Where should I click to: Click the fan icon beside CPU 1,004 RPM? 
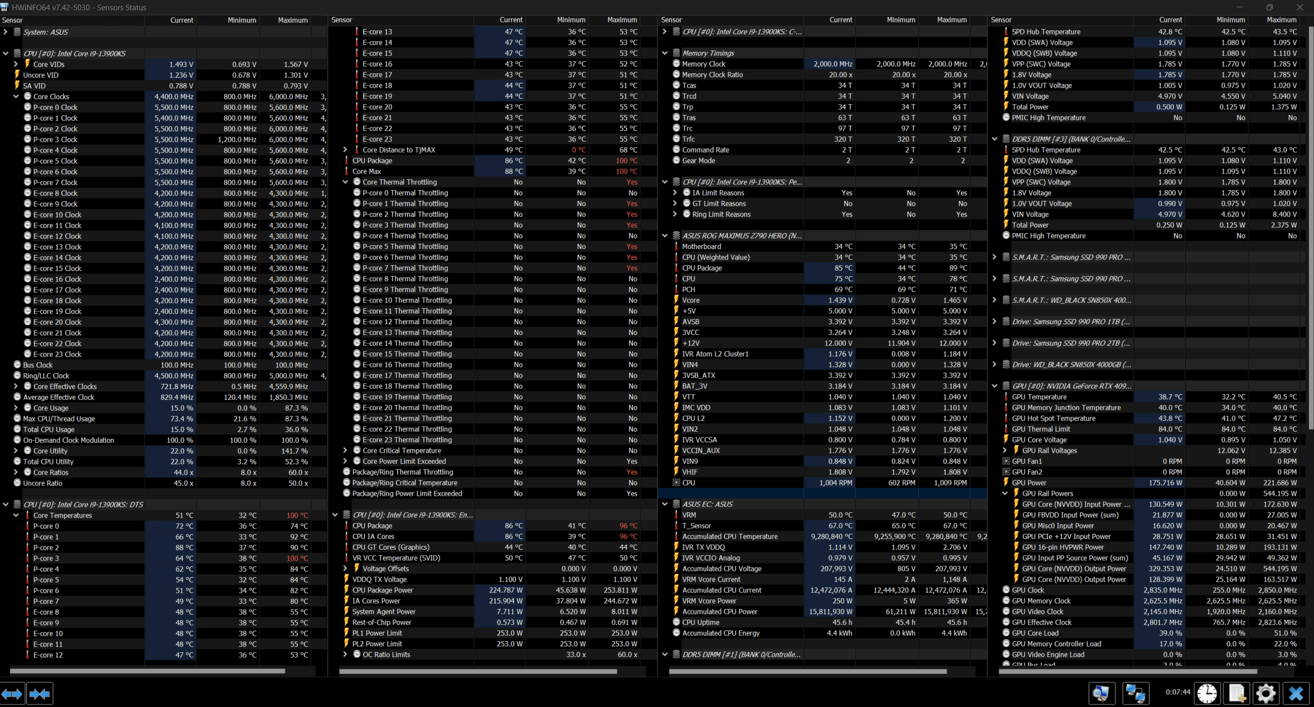677,483
